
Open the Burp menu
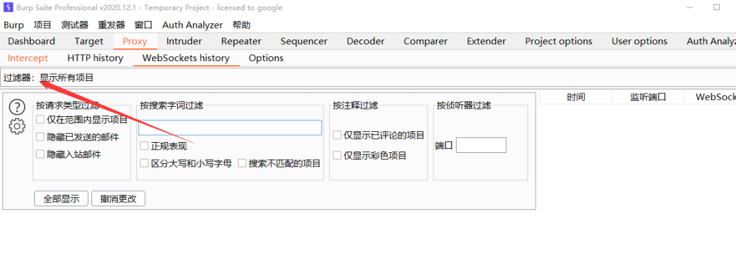pyautogui.click(x=14, y=25)
